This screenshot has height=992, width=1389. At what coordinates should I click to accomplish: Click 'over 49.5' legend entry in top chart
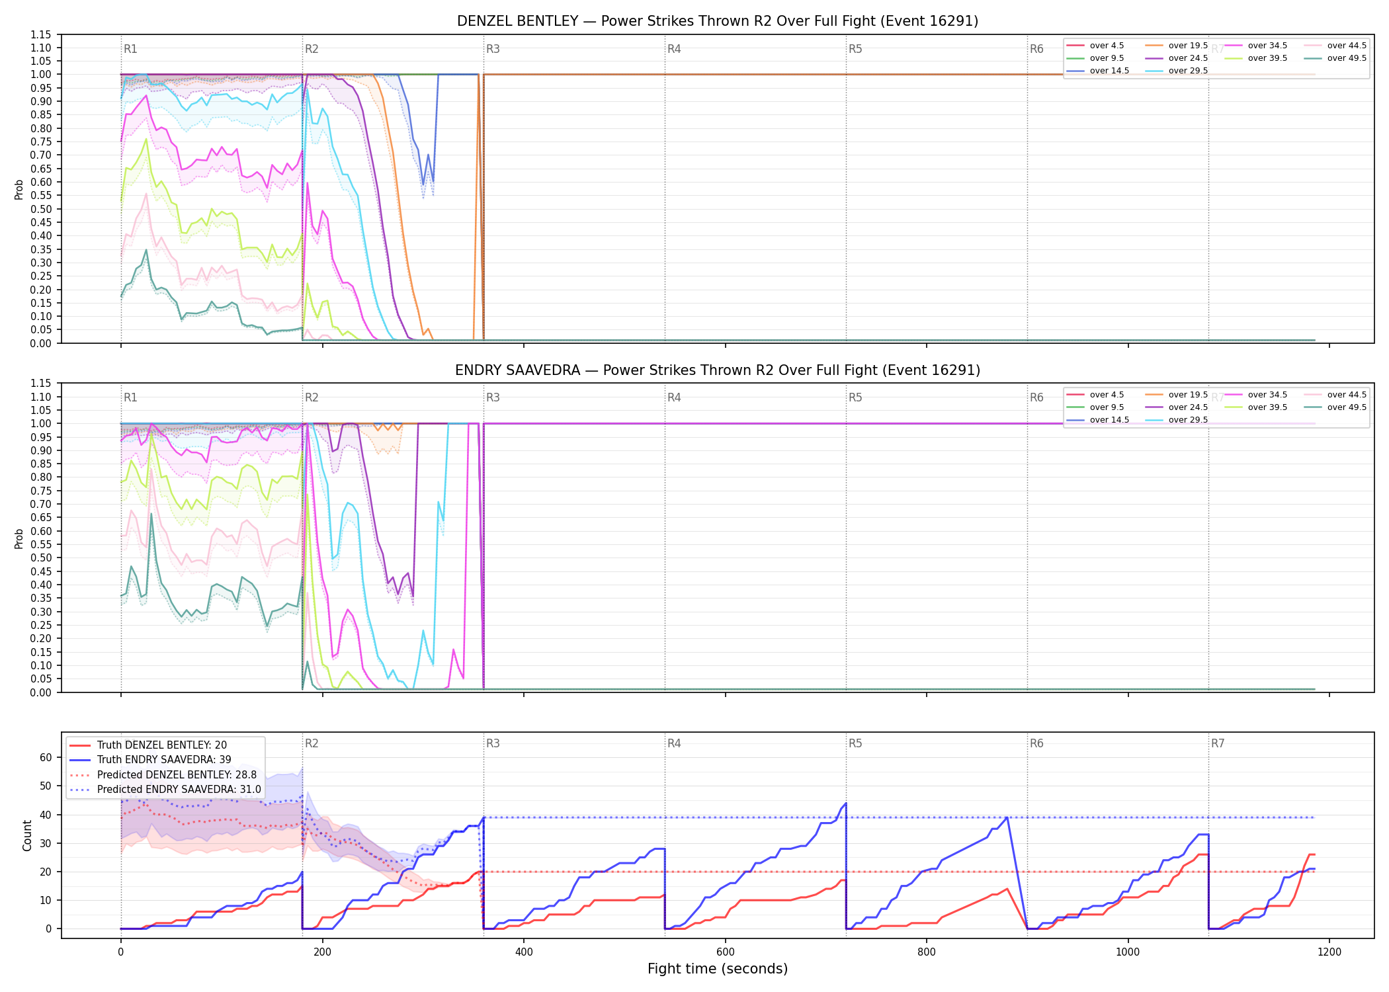[x=1335, y=58]
